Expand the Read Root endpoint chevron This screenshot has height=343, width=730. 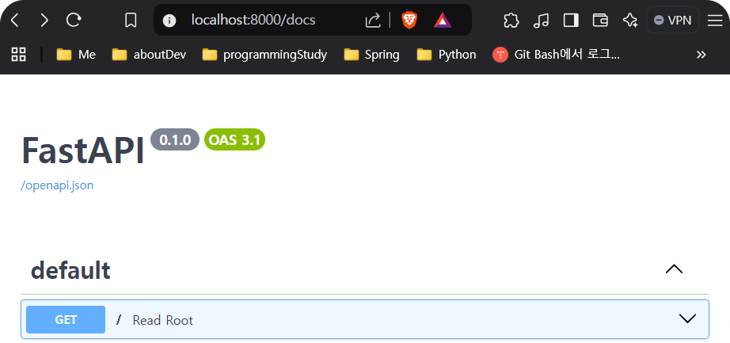click(x=687, y=318)
